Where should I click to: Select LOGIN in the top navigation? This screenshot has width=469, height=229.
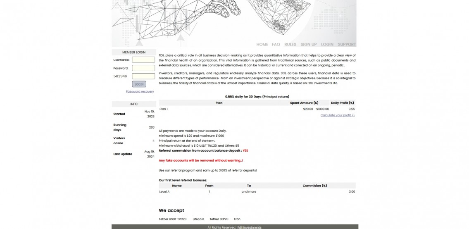click(327, 44)
